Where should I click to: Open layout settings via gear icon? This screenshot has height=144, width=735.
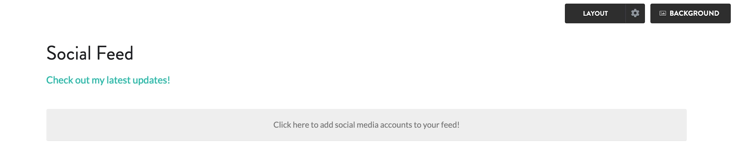pyautogui.click(x=635, y=13)
